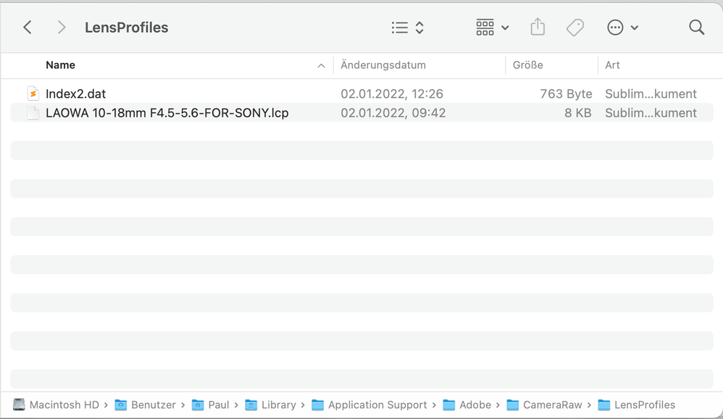The width and height of the screenshot is (723, 419).
Task: Click the Share icon in toolbar
Action: [x=538, y=28]
